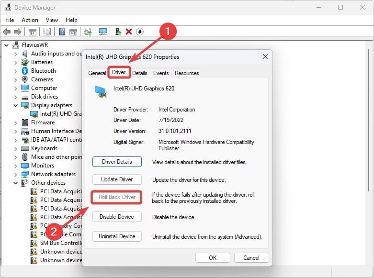Screen dimensions: 374x278
Task: Close the Intel UHD Graphics Properties dialog
Action: point(265,57)
